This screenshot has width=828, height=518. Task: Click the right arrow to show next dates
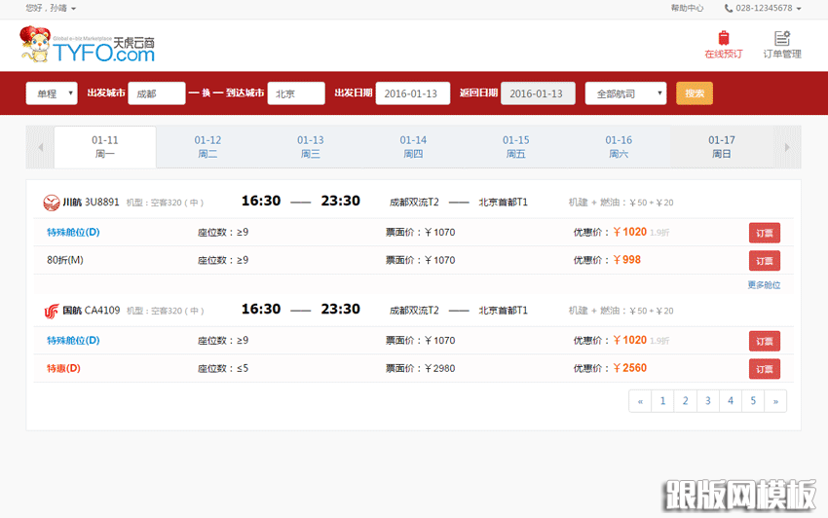click(787, 147)
